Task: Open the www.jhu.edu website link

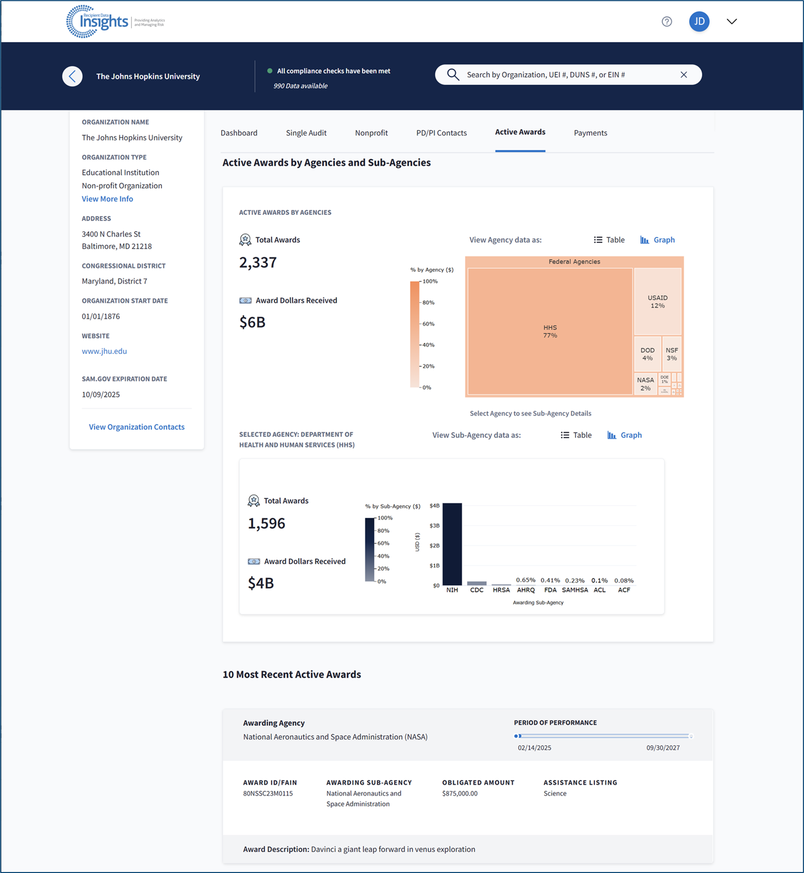Action: 104,351
